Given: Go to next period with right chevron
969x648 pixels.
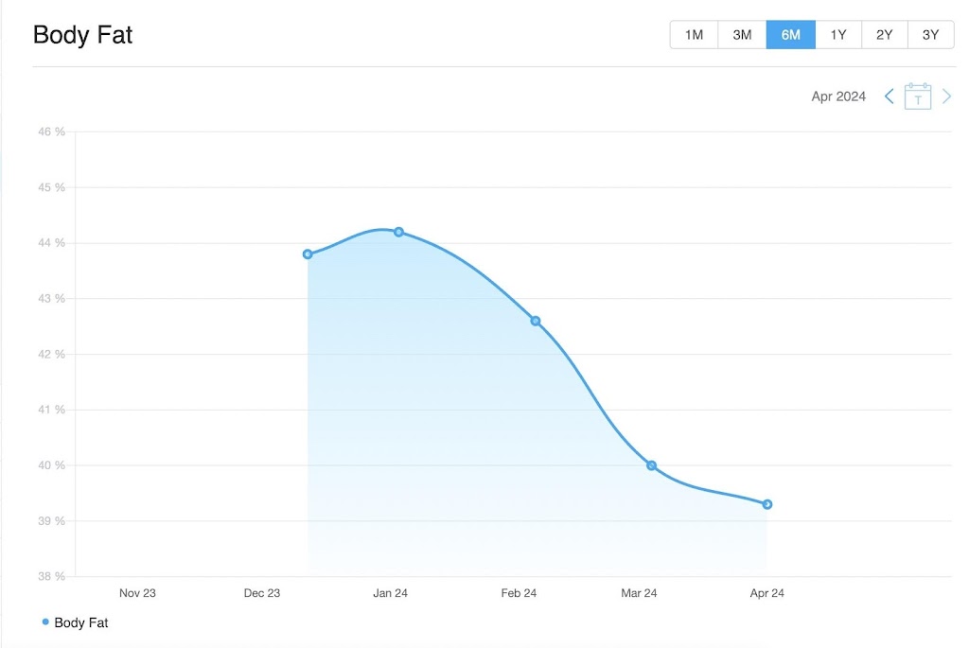Looking at the screenshot, I should pos(946,96).
